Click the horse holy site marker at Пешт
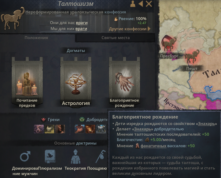The width and height of the screenshot is (221, 178). (x=192, y=56)
